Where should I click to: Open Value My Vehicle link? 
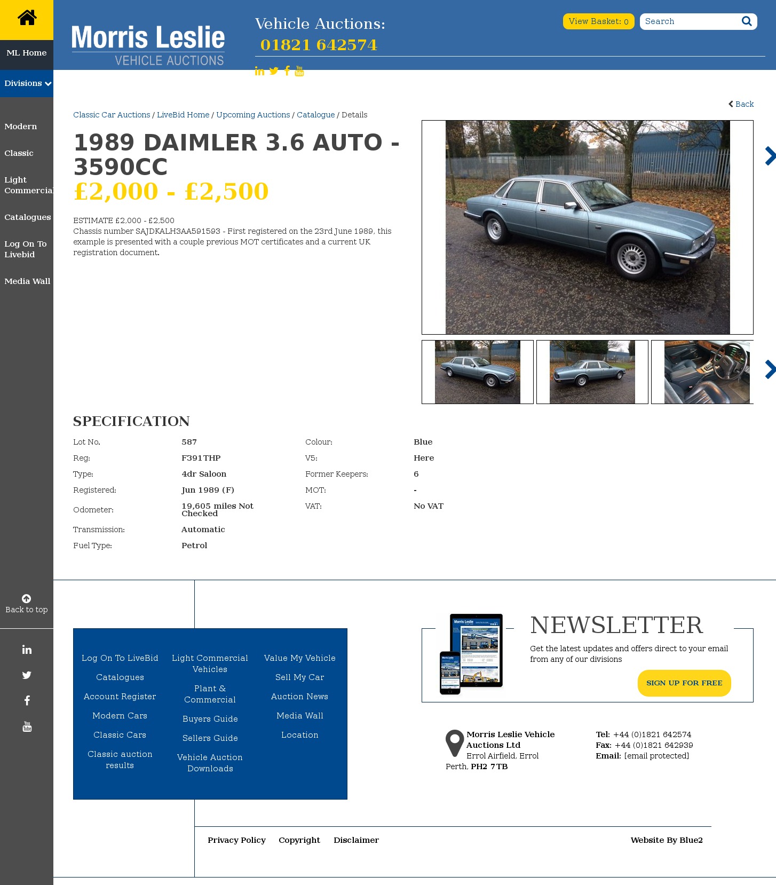pos(300,658)
